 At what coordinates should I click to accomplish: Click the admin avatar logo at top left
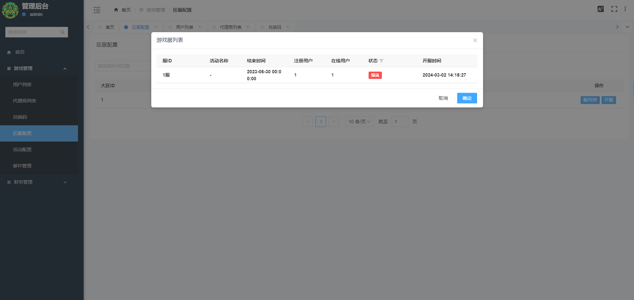pyautogui.click(x=10, y=10)
